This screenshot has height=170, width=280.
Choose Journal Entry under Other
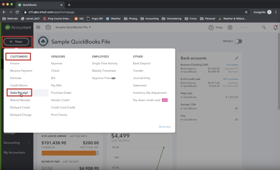141,78
